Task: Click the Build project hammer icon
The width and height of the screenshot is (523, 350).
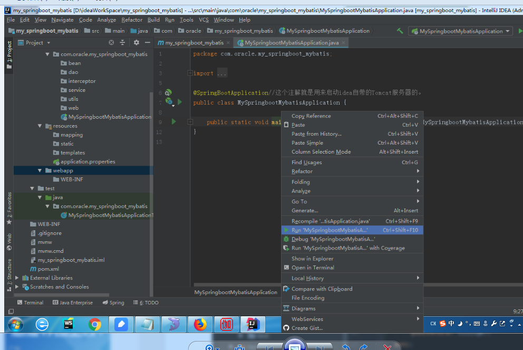Action: [400, 31]
